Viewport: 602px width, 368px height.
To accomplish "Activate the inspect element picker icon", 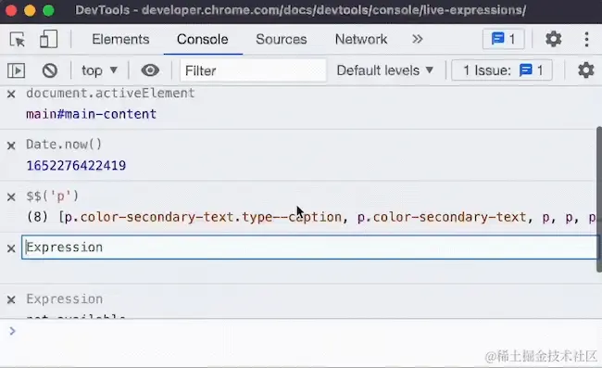I will (18, 39).
